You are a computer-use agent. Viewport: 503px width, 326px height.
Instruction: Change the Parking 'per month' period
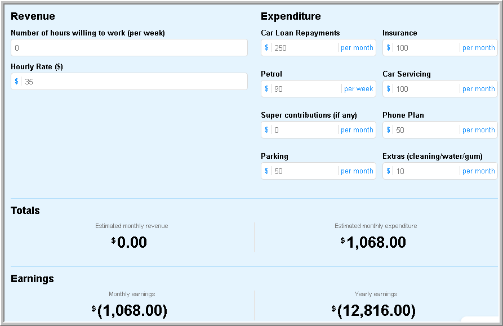point(357,171)
